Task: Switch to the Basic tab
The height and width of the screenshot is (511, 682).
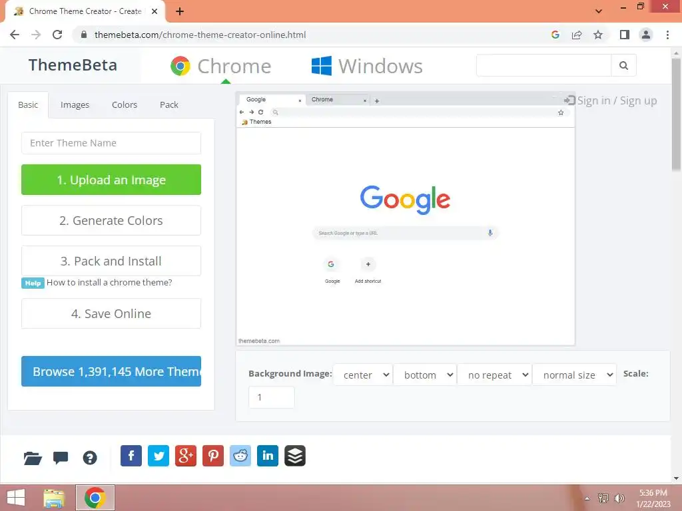Action: click(28, 104)
